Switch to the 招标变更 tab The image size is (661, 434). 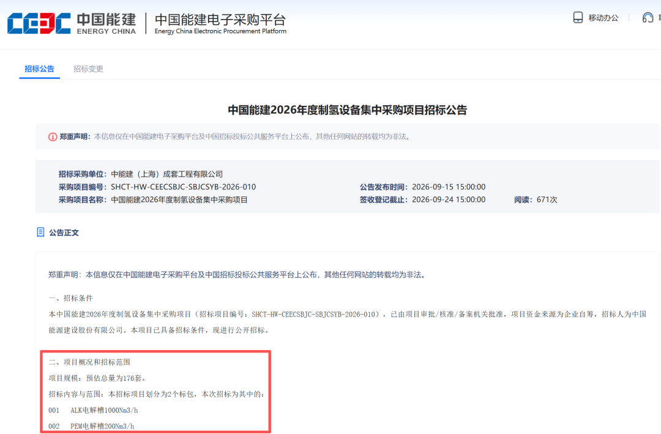(88, 69)
